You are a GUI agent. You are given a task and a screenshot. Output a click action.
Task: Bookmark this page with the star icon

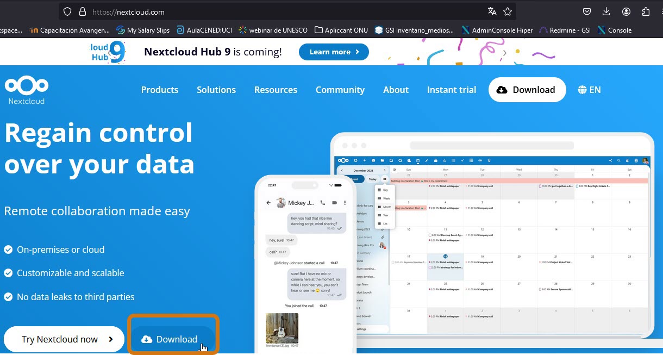[x=508, y=11]
